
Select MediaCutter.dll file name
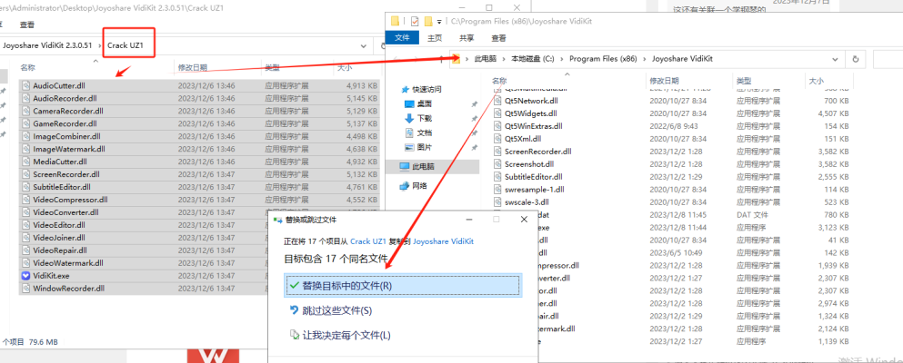(60, 162)
